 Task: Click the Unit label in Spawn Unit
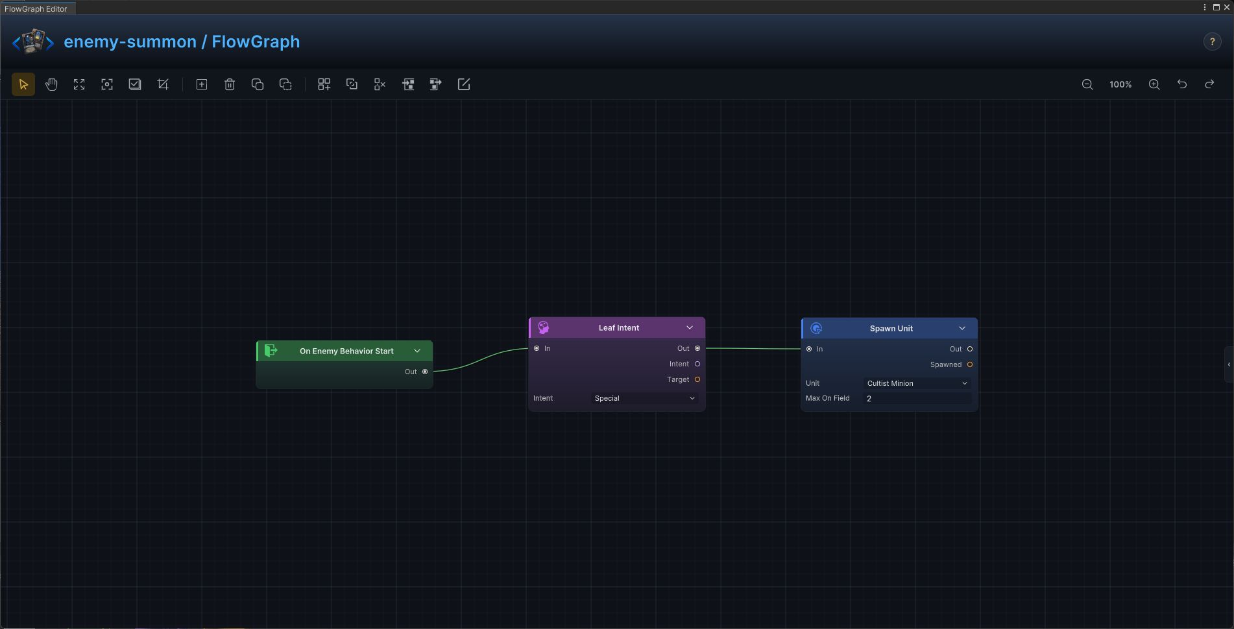click(x=812, y=383)
